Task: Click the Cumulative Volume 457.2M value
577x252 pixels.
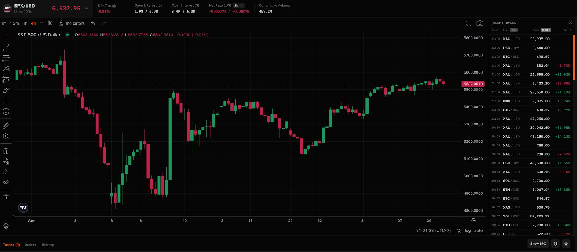Action: point(265,12)
